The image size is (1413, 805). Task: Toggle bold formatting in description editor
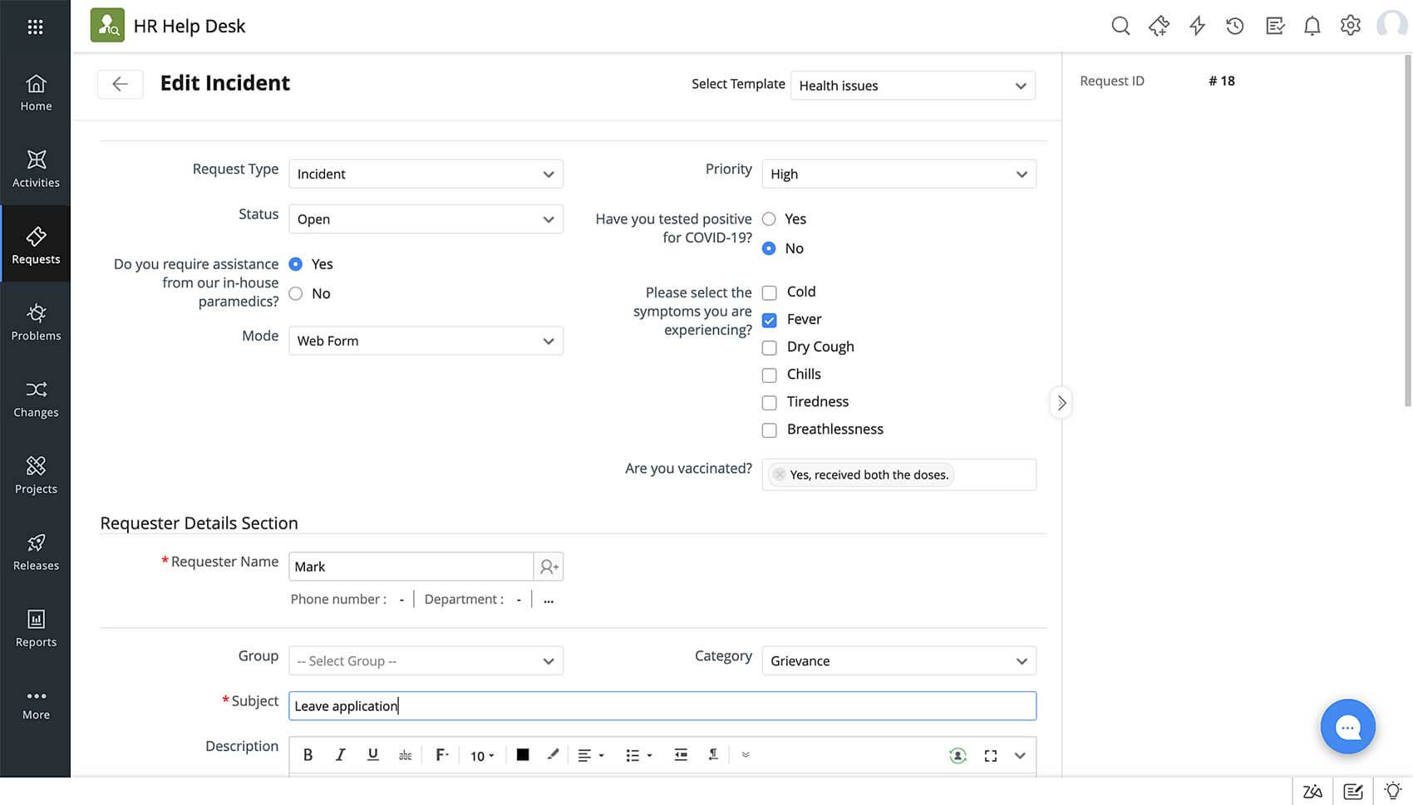[x=308, y=755]
